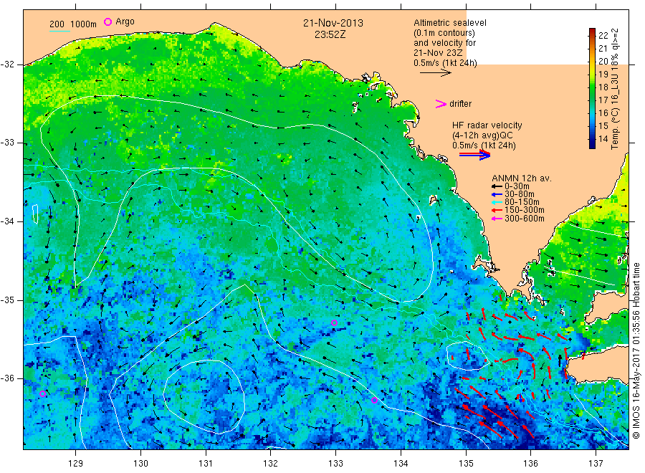Click the colorbar value '16'
Screen dimensions: 645x473
(x=603, y=113)
